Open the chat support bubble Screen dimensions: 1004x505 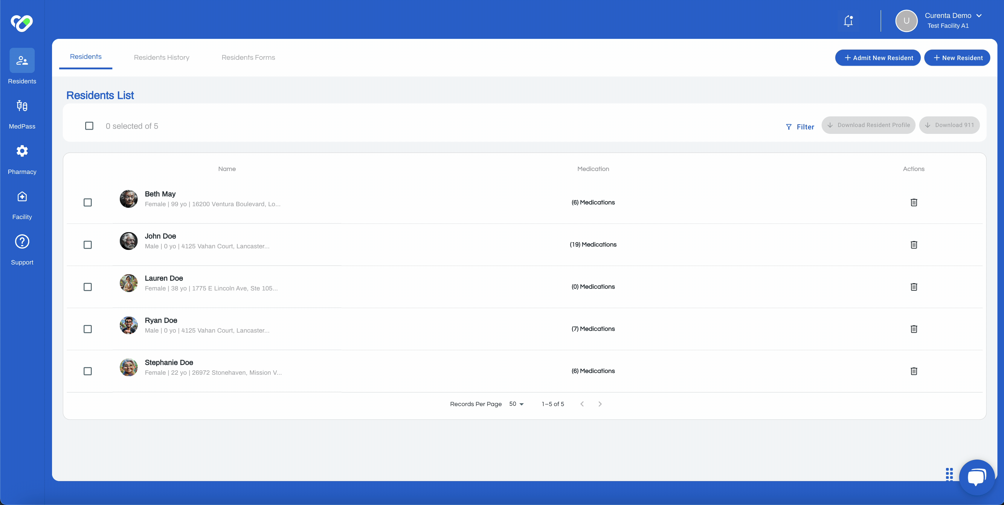click(976, 477)
